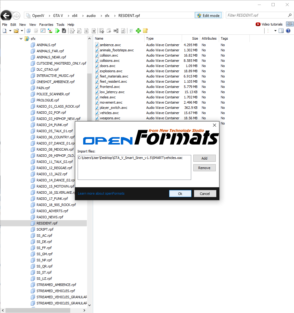The height and width of the screenshot is (313, 294).
Task: Click the edit checklist pencil toolbar icon
Action: (x=72, y=31)
